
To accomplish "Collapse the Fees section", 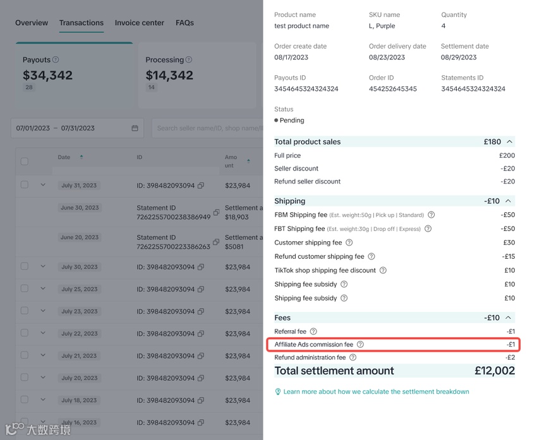I will (x=508, y=318).
